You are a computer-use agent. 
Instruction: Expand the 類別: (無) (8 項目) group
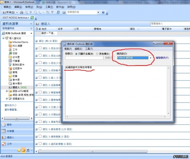click(36, 41)
